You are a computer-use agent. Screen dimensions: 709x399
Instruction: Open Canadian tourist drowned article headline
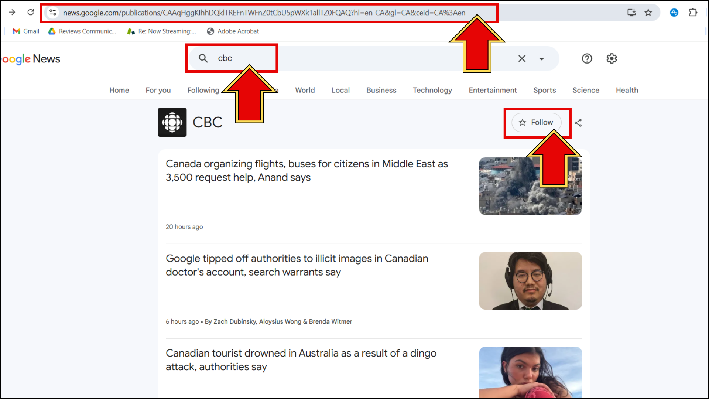(301, 360)
